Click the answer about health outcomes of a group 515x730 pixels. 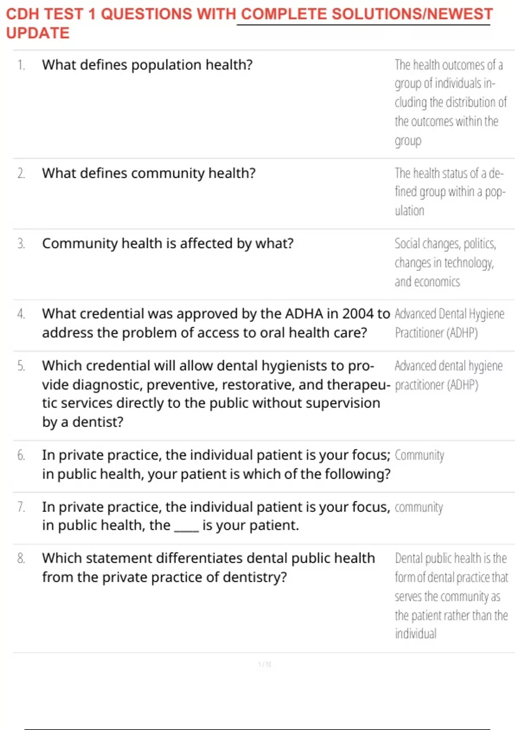click(x=451, y=103)
